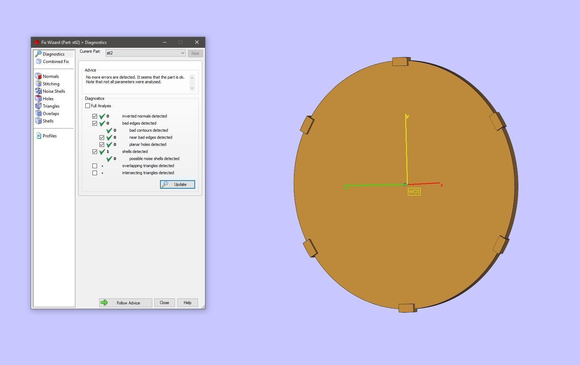Click the Stitching icon in sidebar

point(38,84)
